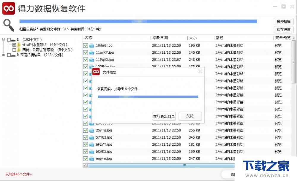
Task: Click 预览 link for bCAK5.jpg
Action: pyautogui.click(x=278, y=152)
